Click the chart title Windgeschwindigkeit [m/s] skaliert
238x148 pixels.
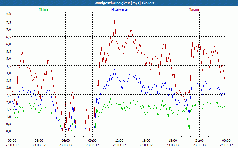tap(124, 3)
